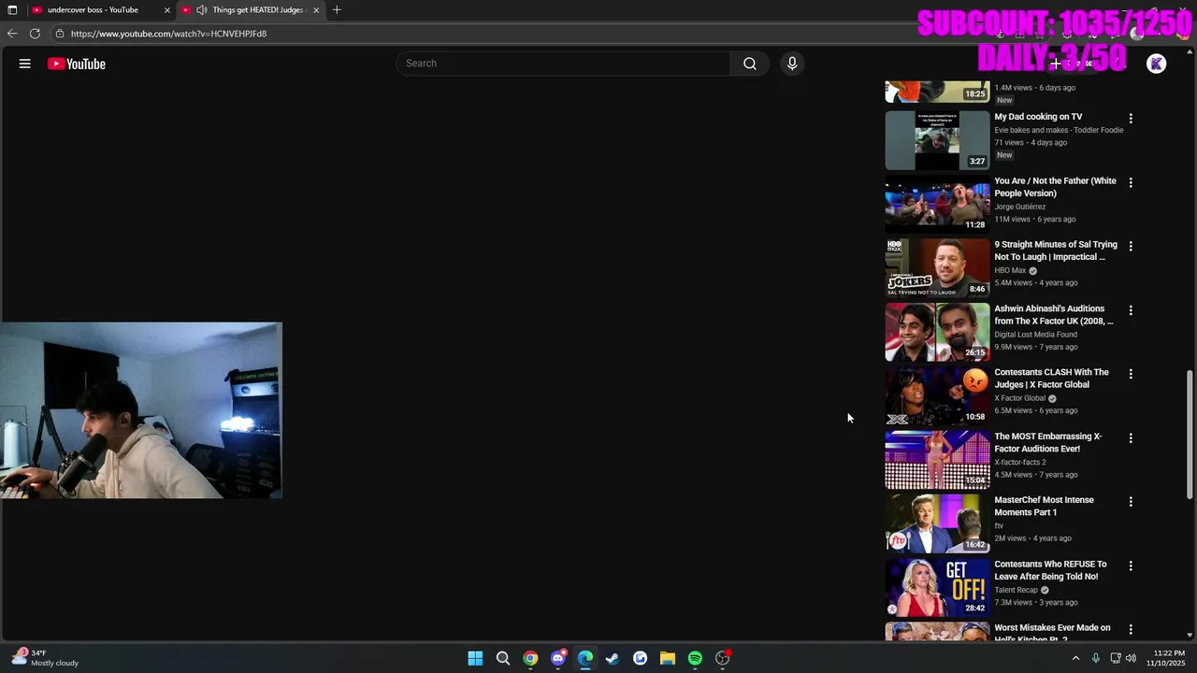Visit channel 'Jorge Gutiérrez'
This screenshot has width=1197, height=673.
[1020, 207]
